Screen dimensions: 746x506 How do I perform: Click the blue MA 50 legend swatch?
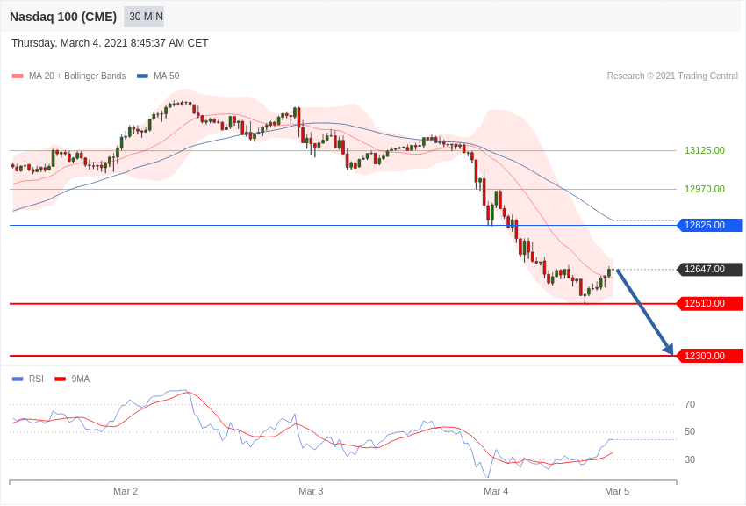[142, 76]
